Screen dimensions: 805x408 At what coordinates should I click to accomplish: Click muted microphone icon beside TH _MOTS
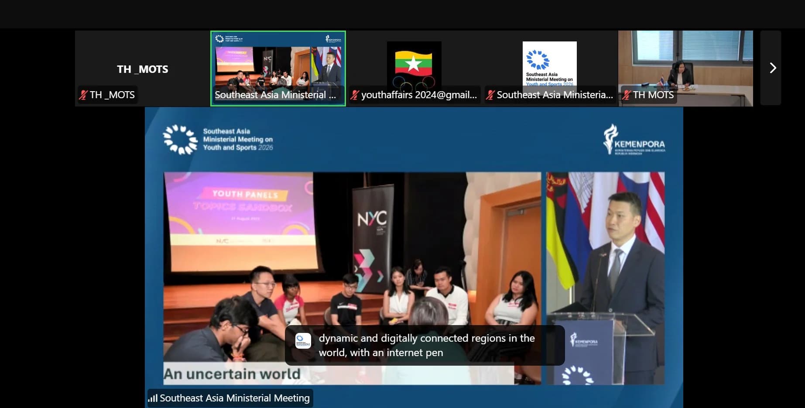(x=83, y=95)
